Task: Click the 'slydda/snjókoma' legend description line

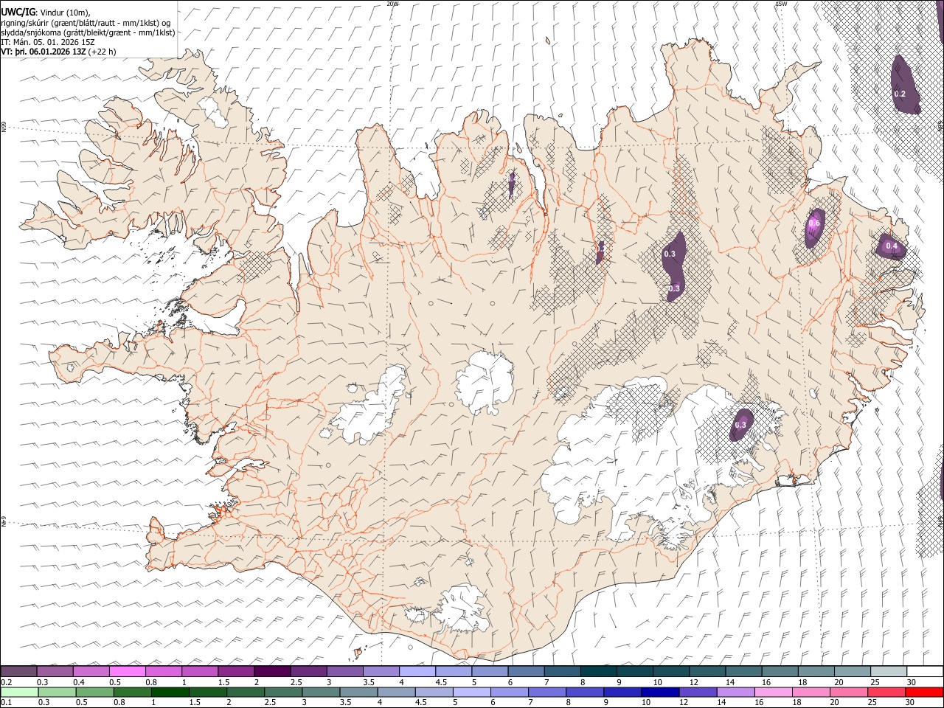Action: pos(88,32)
